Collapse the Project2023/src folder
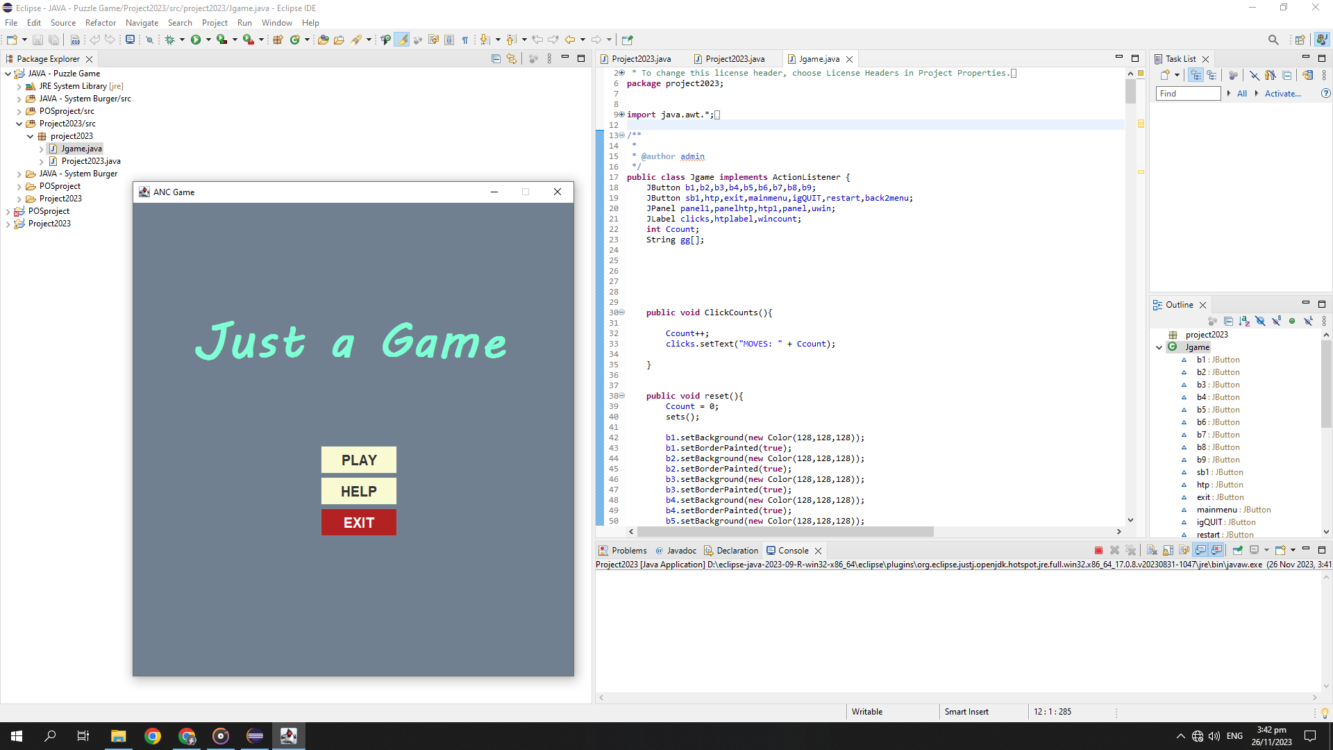1333x750 pixels. [x=19, y=124]
